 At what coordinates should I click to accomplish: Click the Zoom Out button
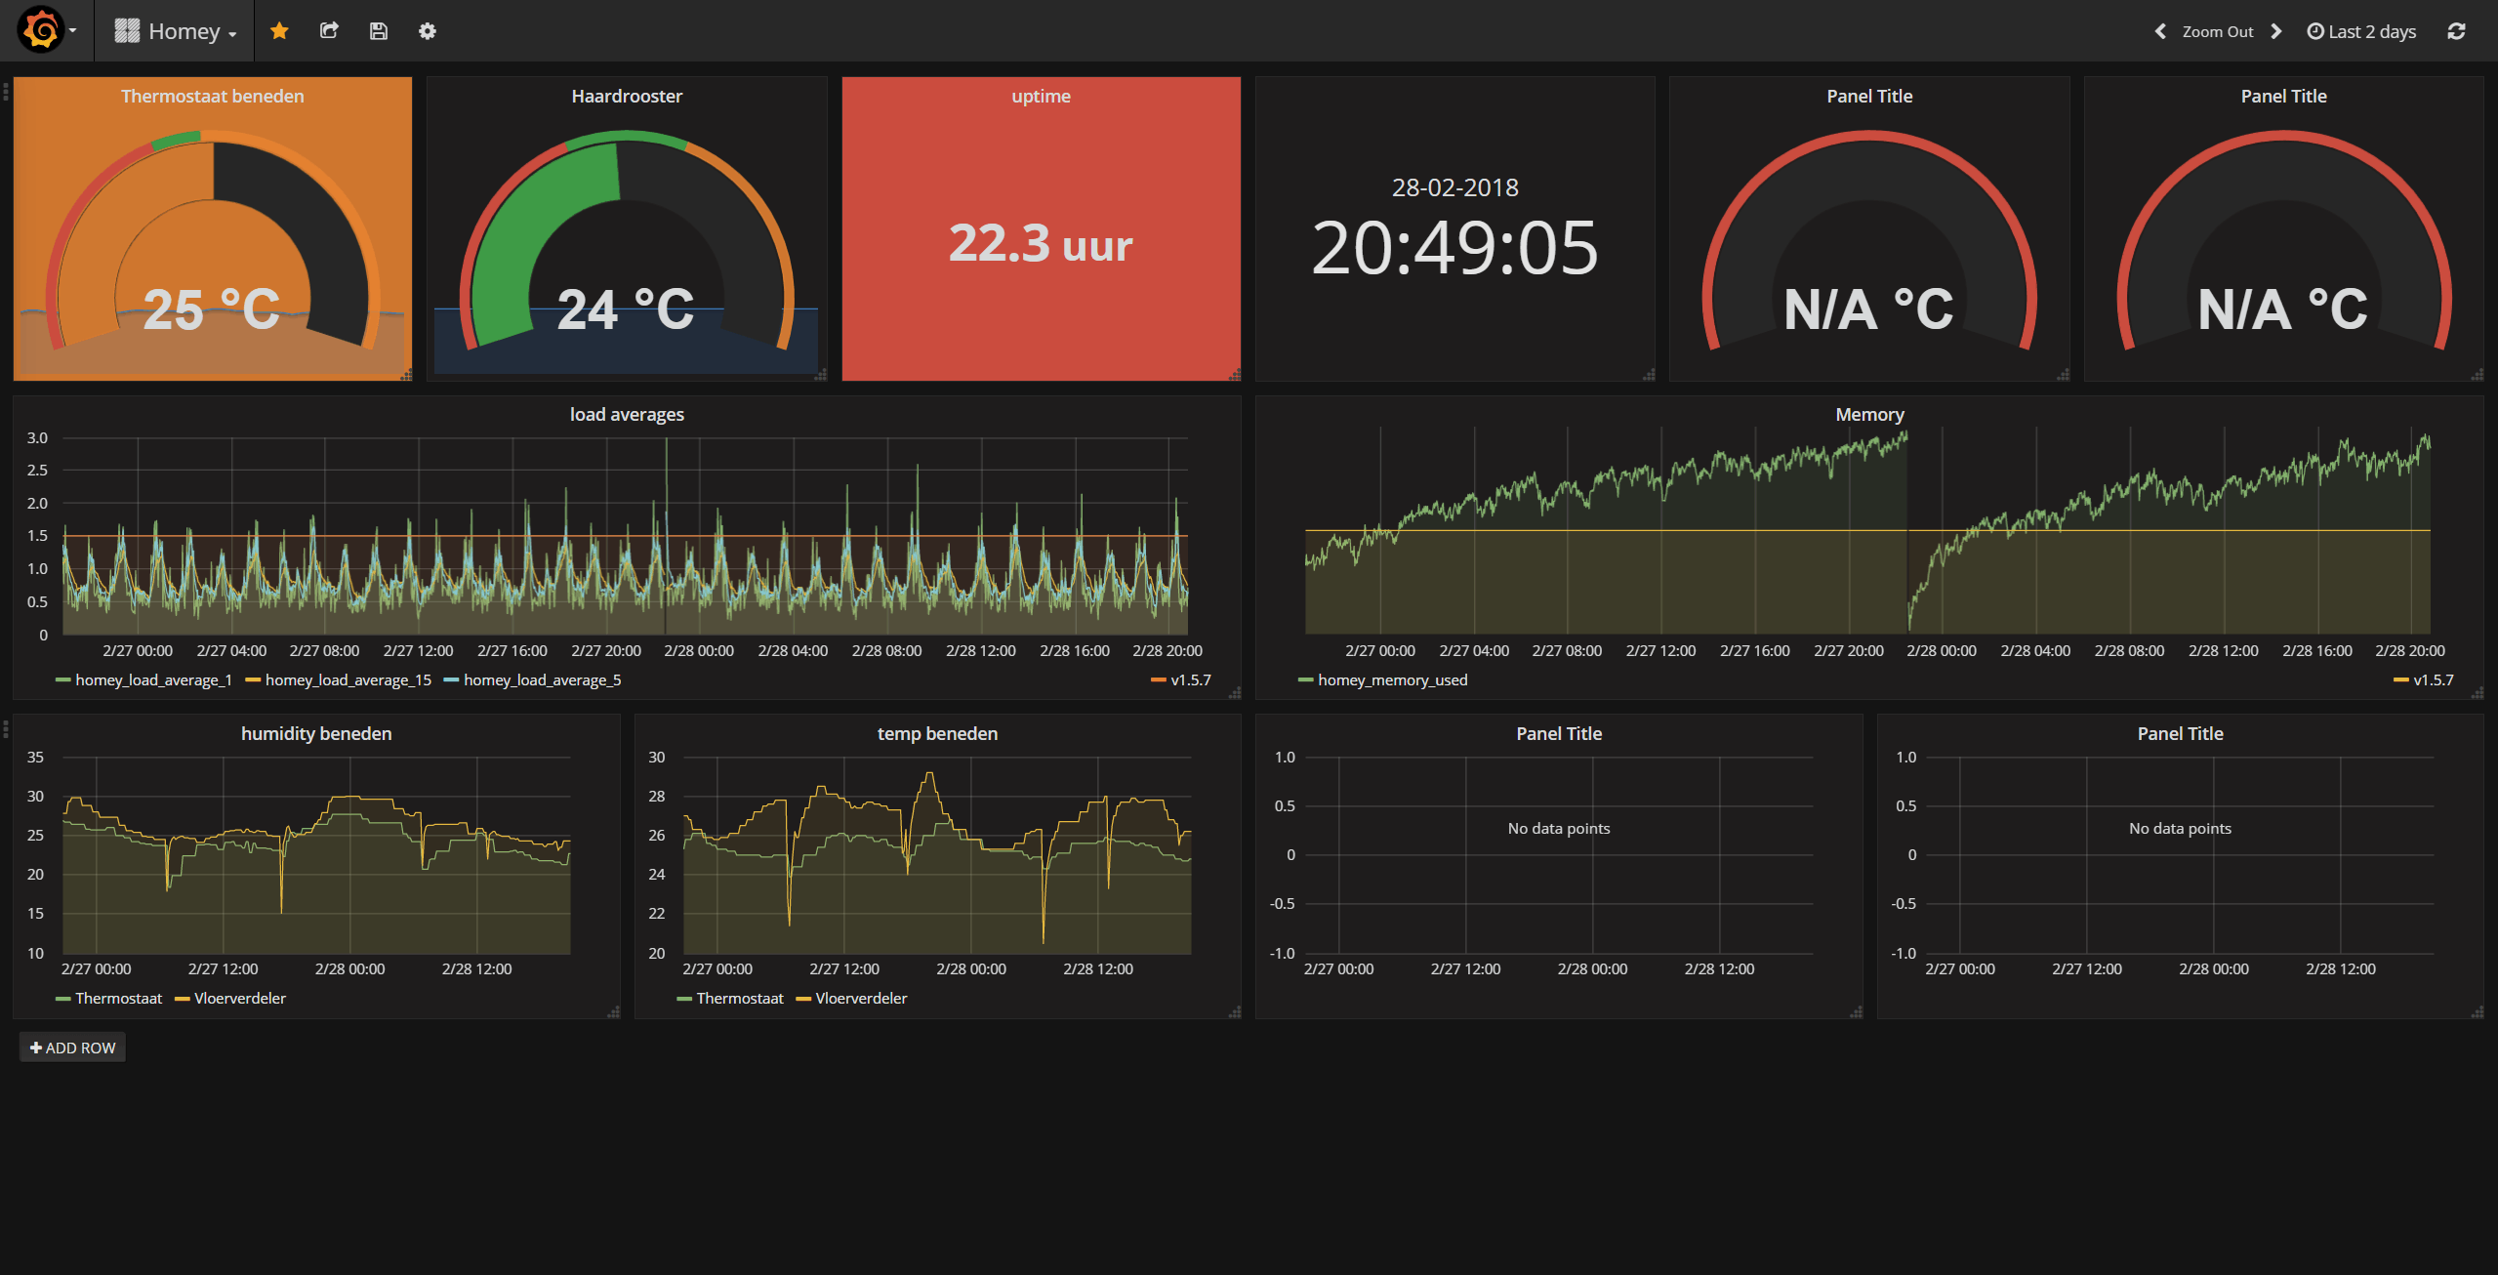(x=2217, y=31)
